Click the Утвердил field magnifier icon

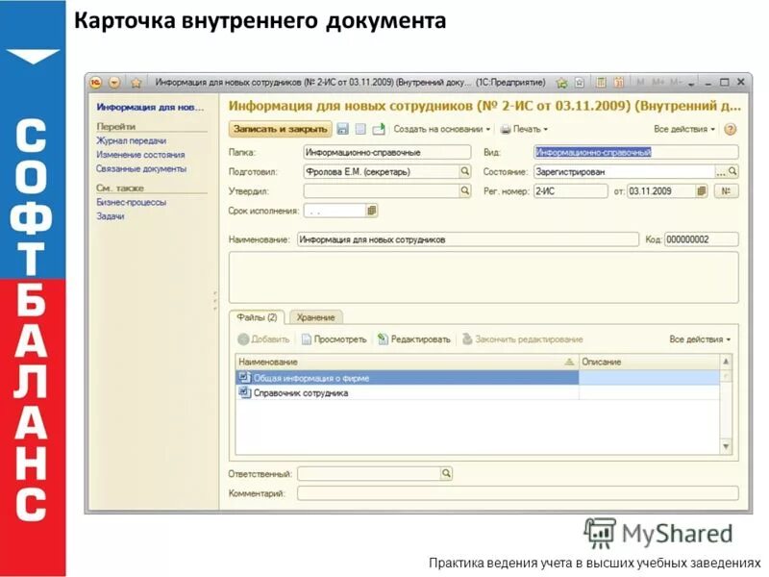(x=467, y=189)
